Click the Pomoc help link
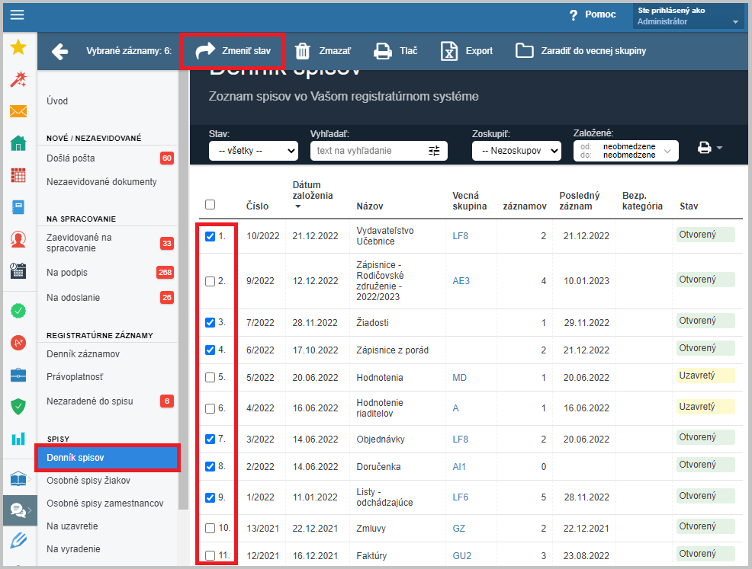 [x=600, y=14]
